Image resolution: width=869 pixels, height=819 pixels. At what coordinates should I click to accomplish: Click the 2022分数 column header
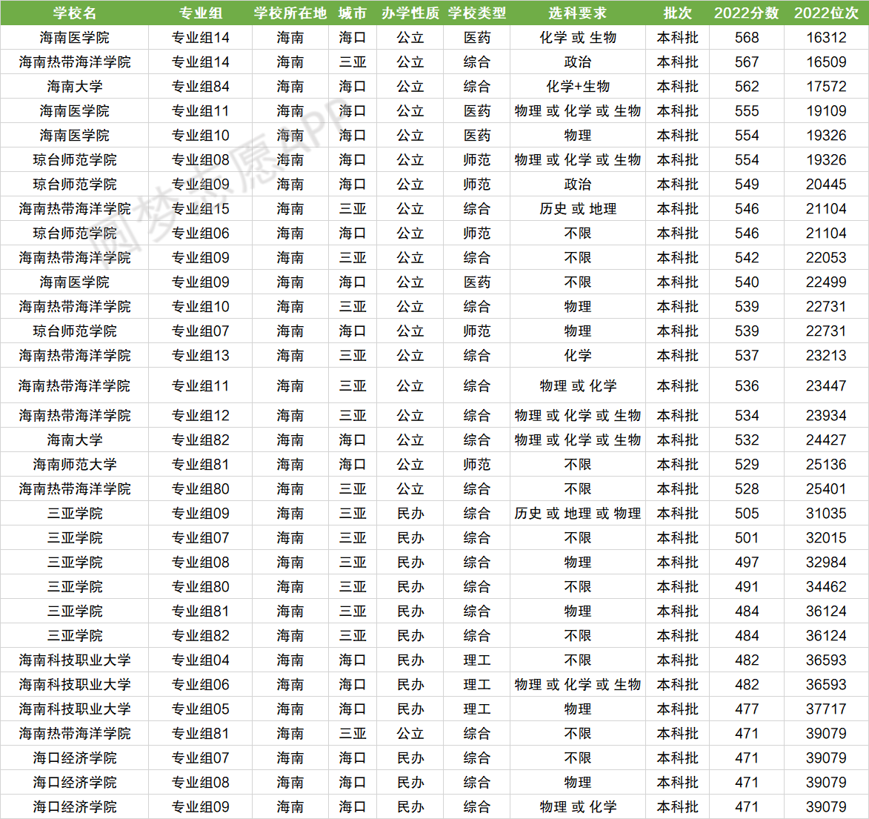(x=747, y=13)
